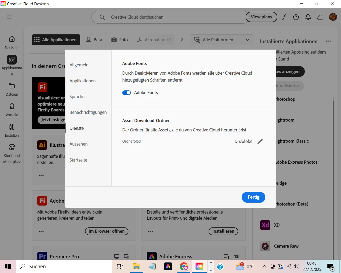Click the D:\Adobe folder path
The width and height of the screenshot is (341, 273).
point(243,142)
